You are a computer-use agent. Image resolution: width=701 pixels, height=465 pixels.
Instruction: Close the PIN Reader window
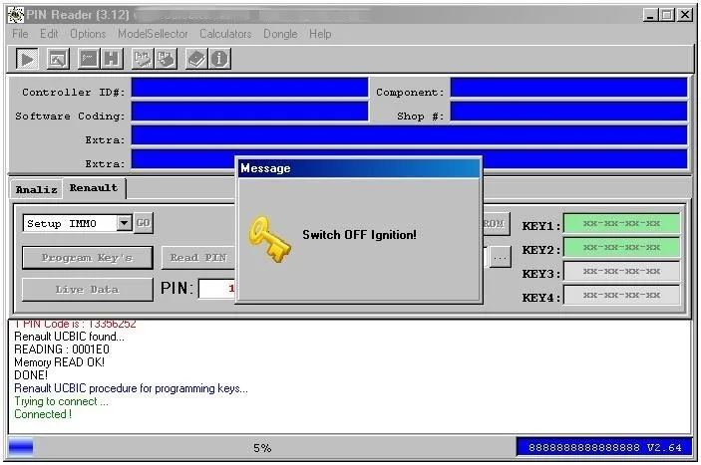tap(685, 15)
